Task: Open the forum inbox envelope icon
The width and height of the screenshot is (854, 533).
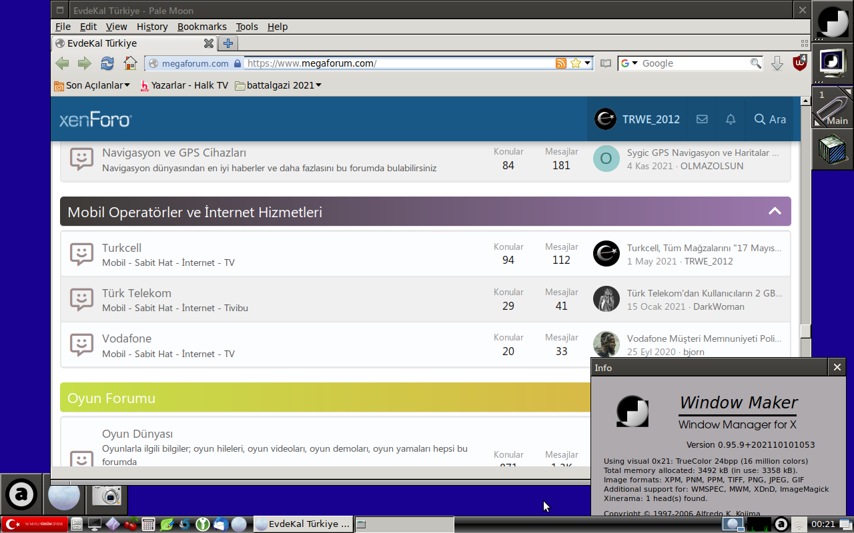Action: pyautogui.click(x=702, y=119)
